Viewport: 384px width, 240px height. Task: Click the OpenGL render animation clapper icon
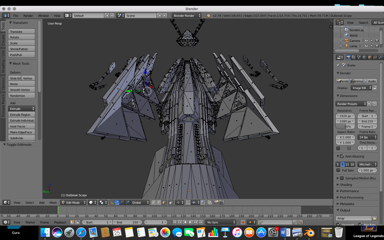click(221, 202)
